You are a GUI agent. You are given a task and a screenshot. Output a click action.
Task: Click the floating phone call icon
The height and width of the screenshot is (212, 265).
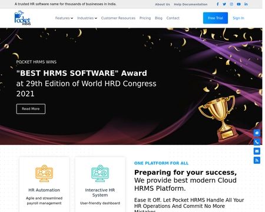pos(257,142)
